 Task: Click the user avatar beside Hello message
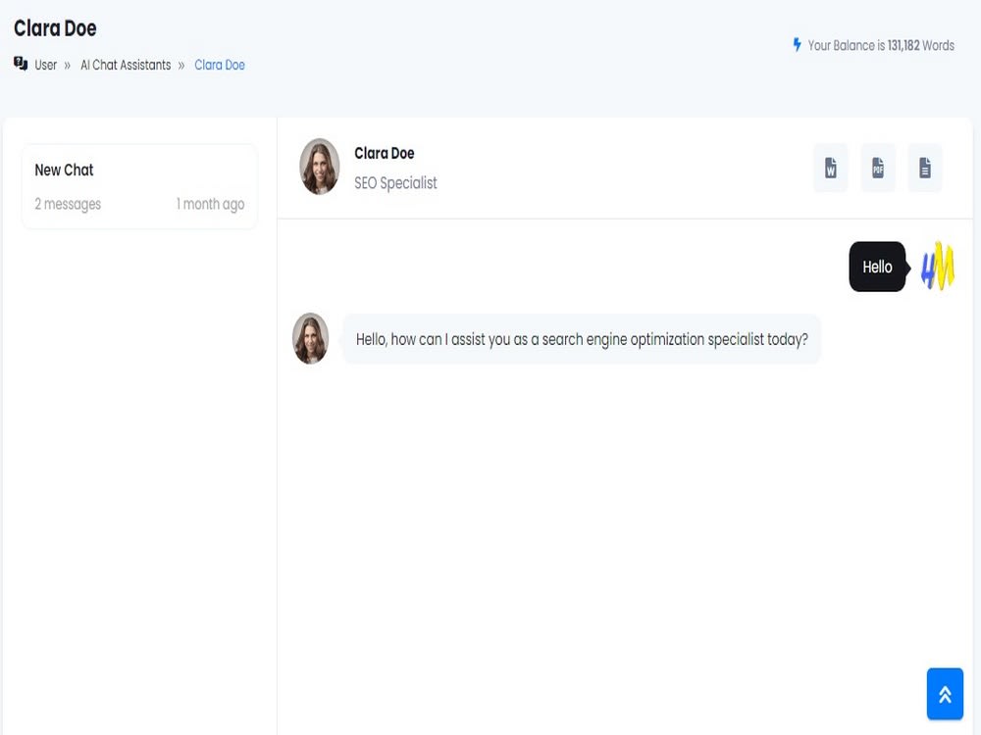click(937, 267)
